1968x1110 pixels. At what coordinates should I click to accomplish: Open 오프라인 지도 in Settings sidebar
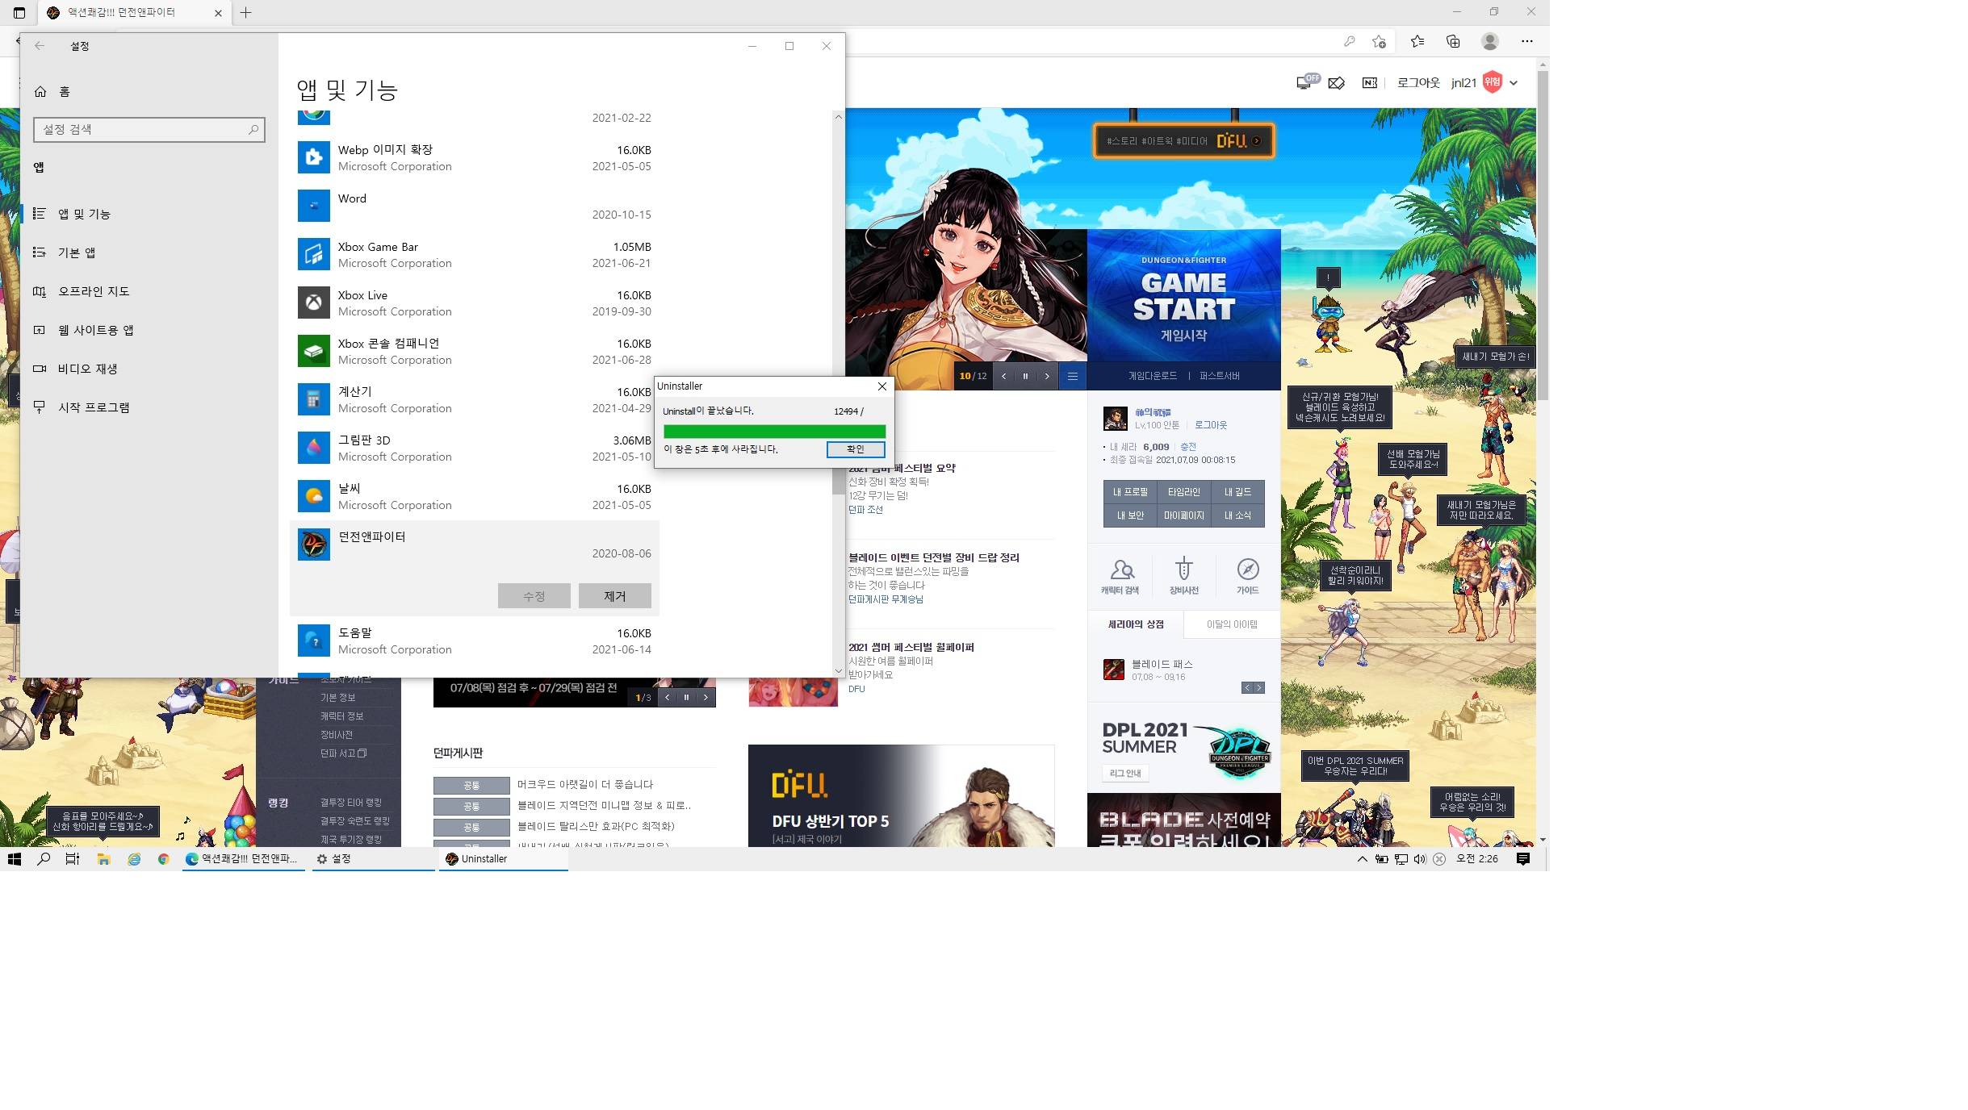tap(149, 291)
